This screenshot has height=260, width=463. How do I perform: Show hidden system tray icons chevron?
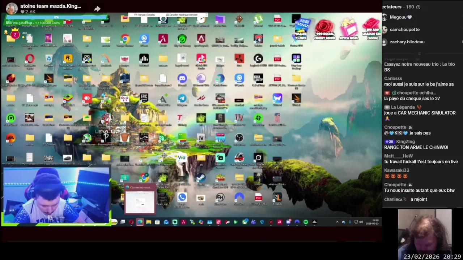tap(337, 222)
